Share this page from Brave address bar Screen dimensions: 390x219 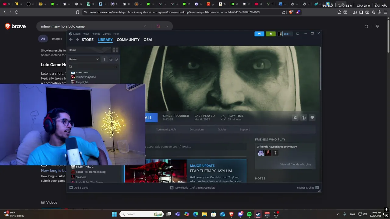point(283,12)
